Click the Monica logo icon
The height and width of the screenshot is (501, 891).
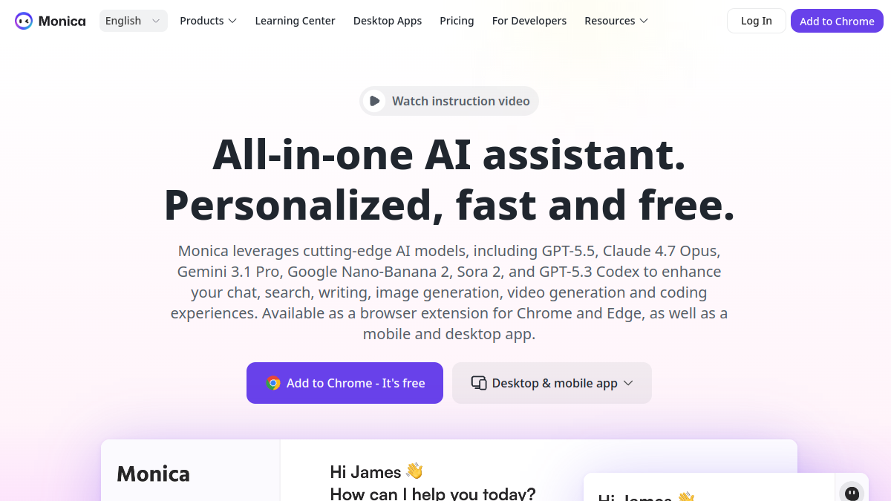(24, 21)
